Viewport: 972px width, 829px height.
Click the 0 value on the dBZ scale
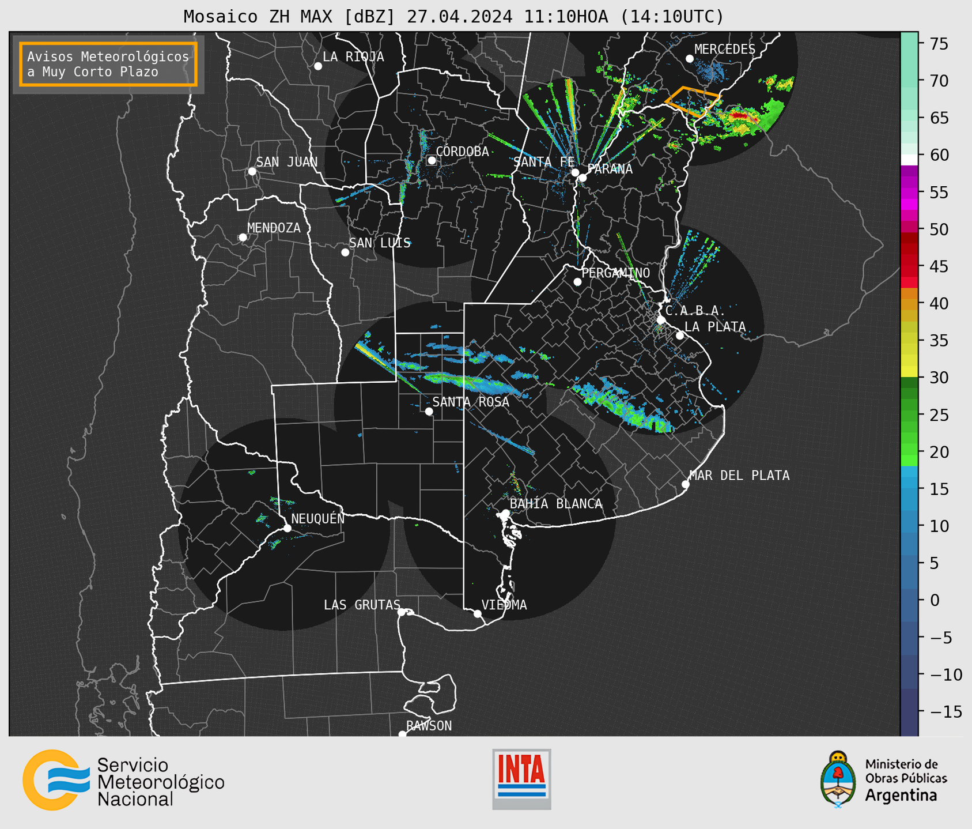tap(934, 600)
